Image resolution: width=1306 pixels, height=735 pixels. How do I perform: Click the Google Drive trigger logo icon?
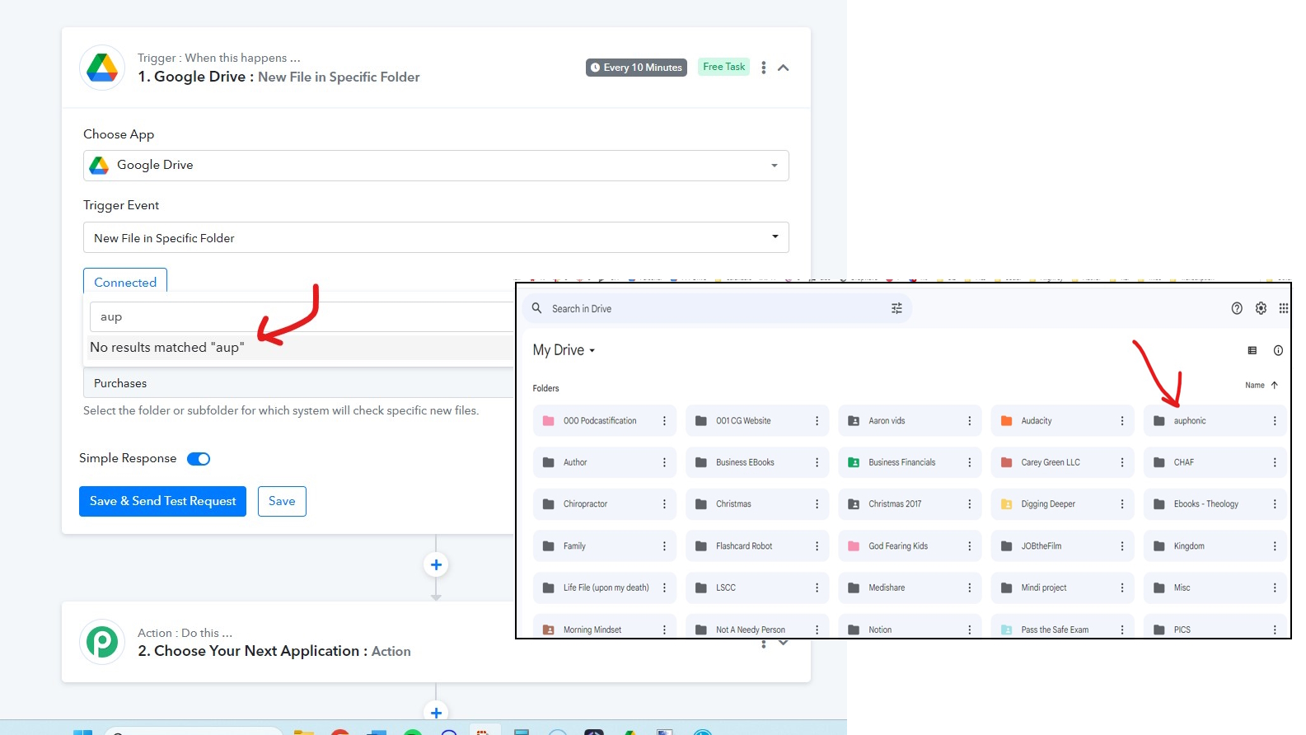[x=102, y=68]
